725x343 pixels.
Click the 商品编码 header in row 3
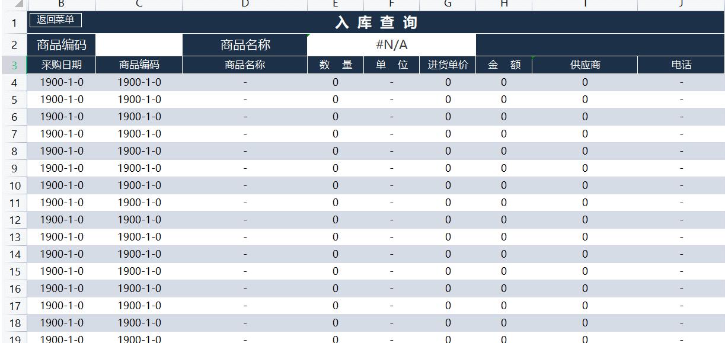pos(139,65)
